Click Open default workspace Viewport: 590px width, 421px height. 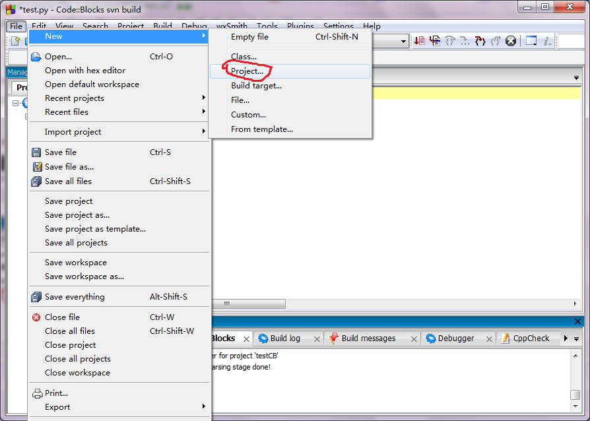point(119,84)
